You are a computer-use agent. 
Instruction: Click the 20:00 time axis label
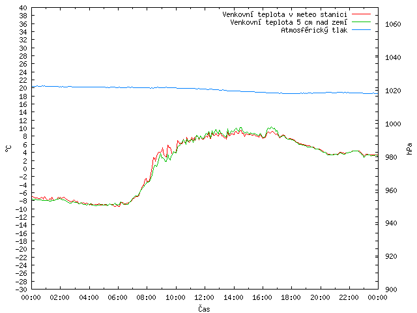tap(320, 297)
